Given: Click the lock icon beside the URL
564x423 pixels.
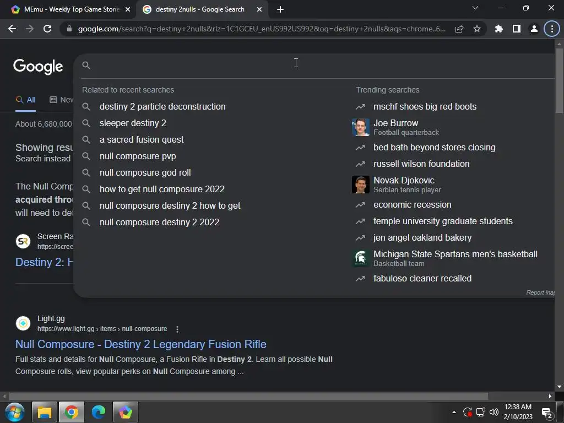Looking at the screenshot, I should [69, 29].
